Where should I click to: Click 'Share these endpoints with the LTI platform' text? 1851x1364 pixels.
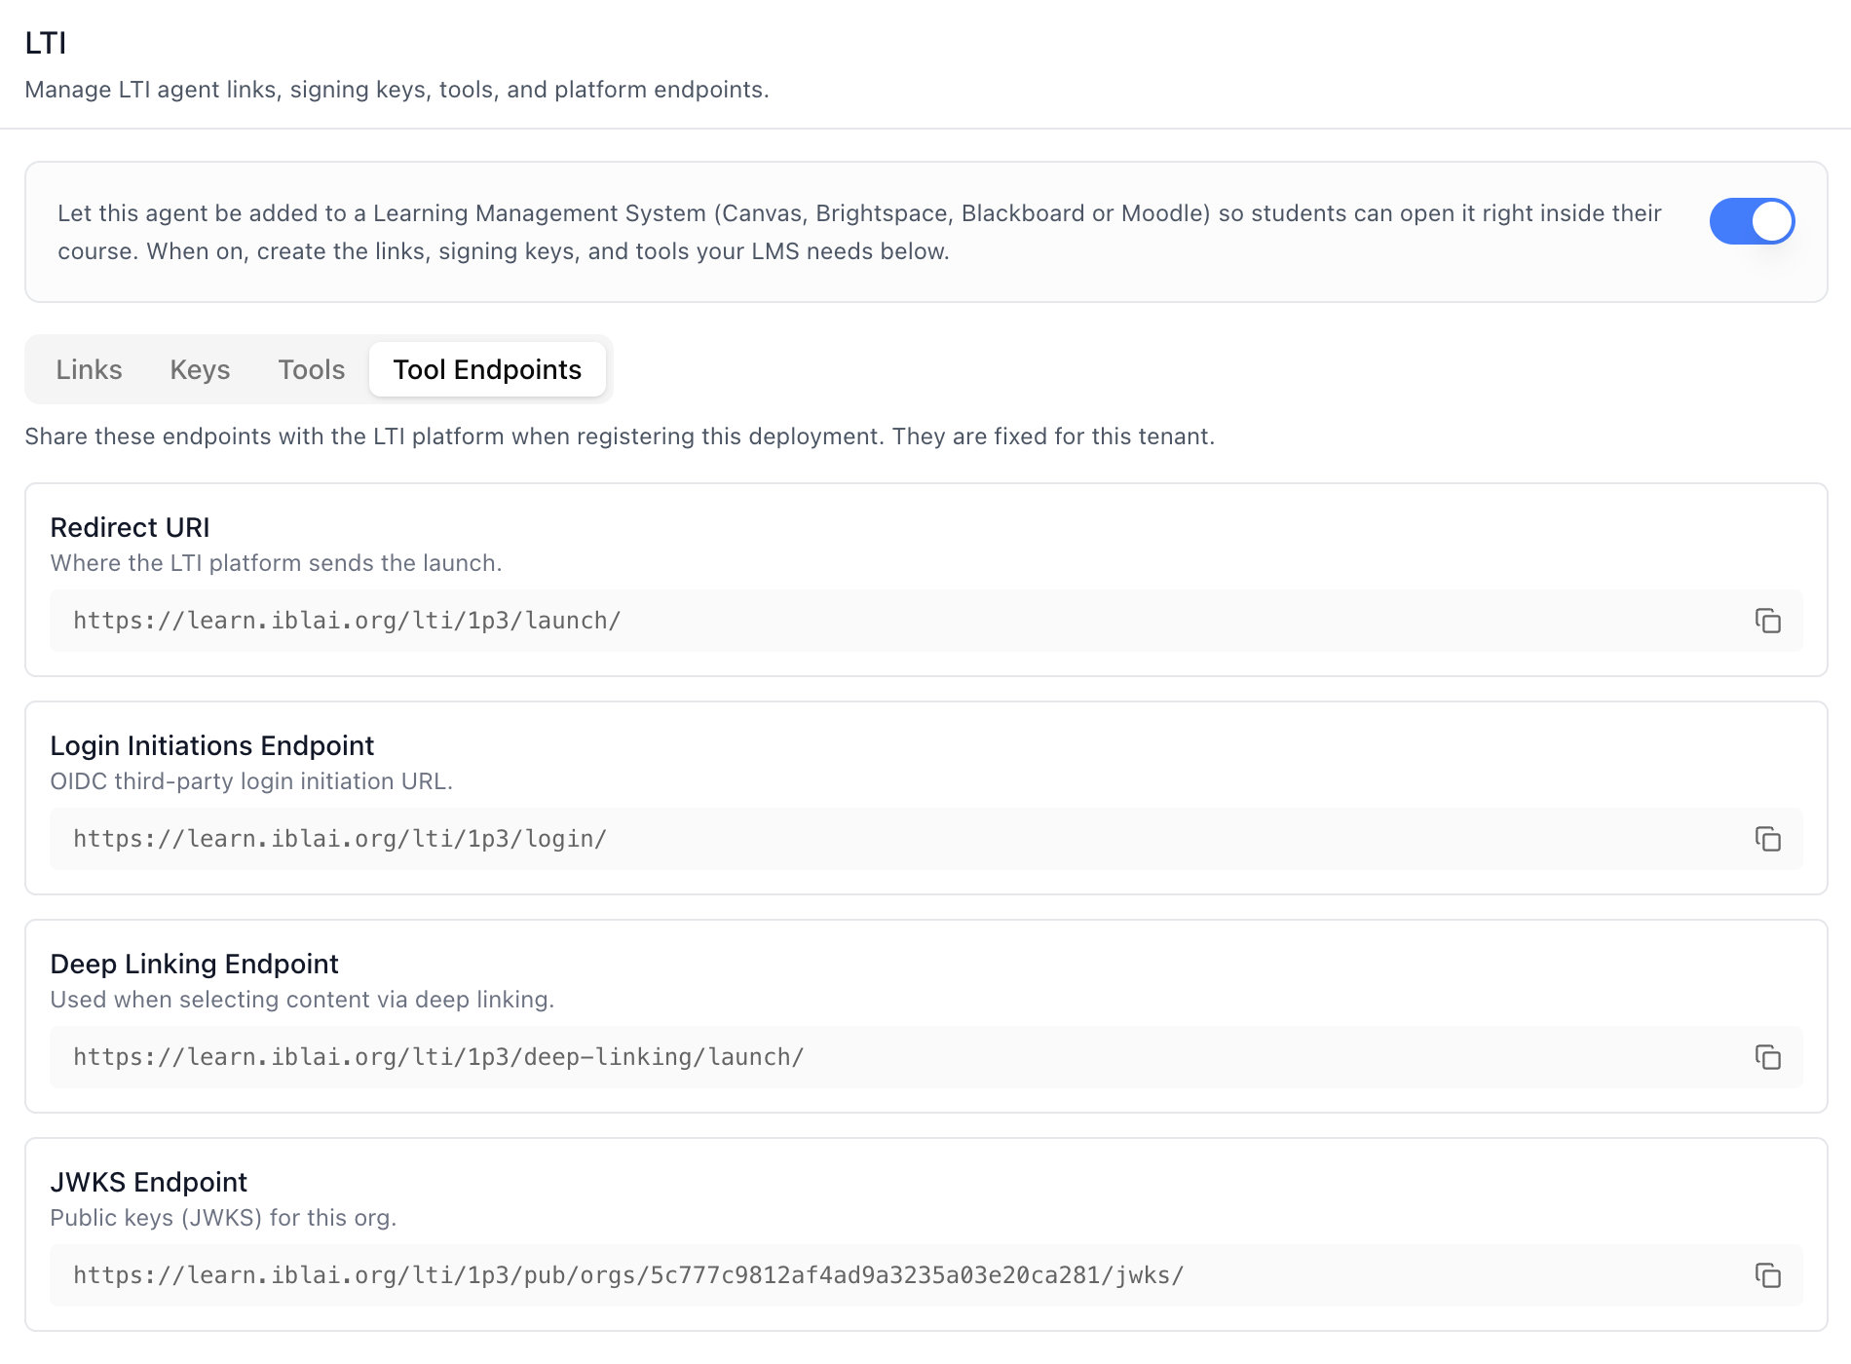[x=620, y=436]
